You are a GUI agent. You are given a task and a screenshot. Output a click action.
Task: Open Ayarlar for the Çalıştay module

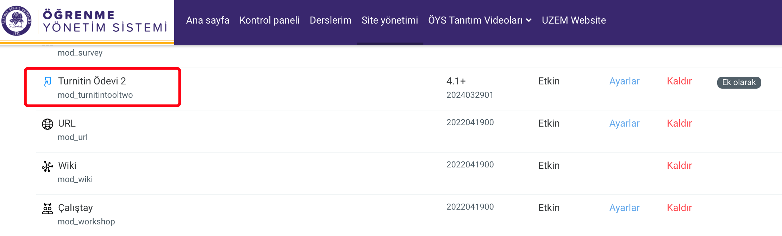click(624, 208)
